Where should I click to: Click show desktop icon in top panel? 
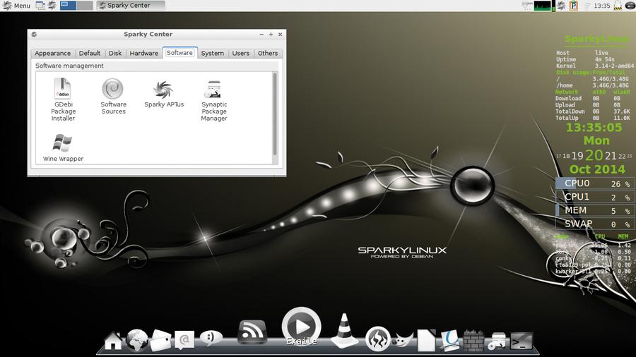[40, 5]
